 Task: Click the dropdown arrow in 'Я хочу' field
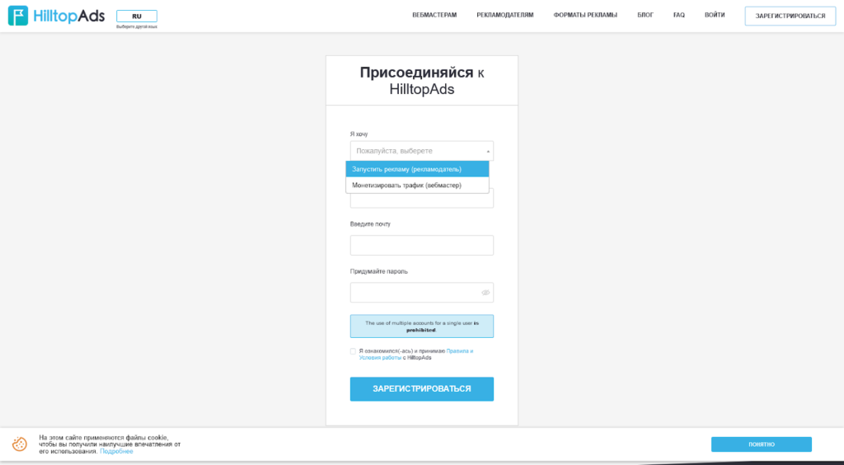tap(488, 151)
